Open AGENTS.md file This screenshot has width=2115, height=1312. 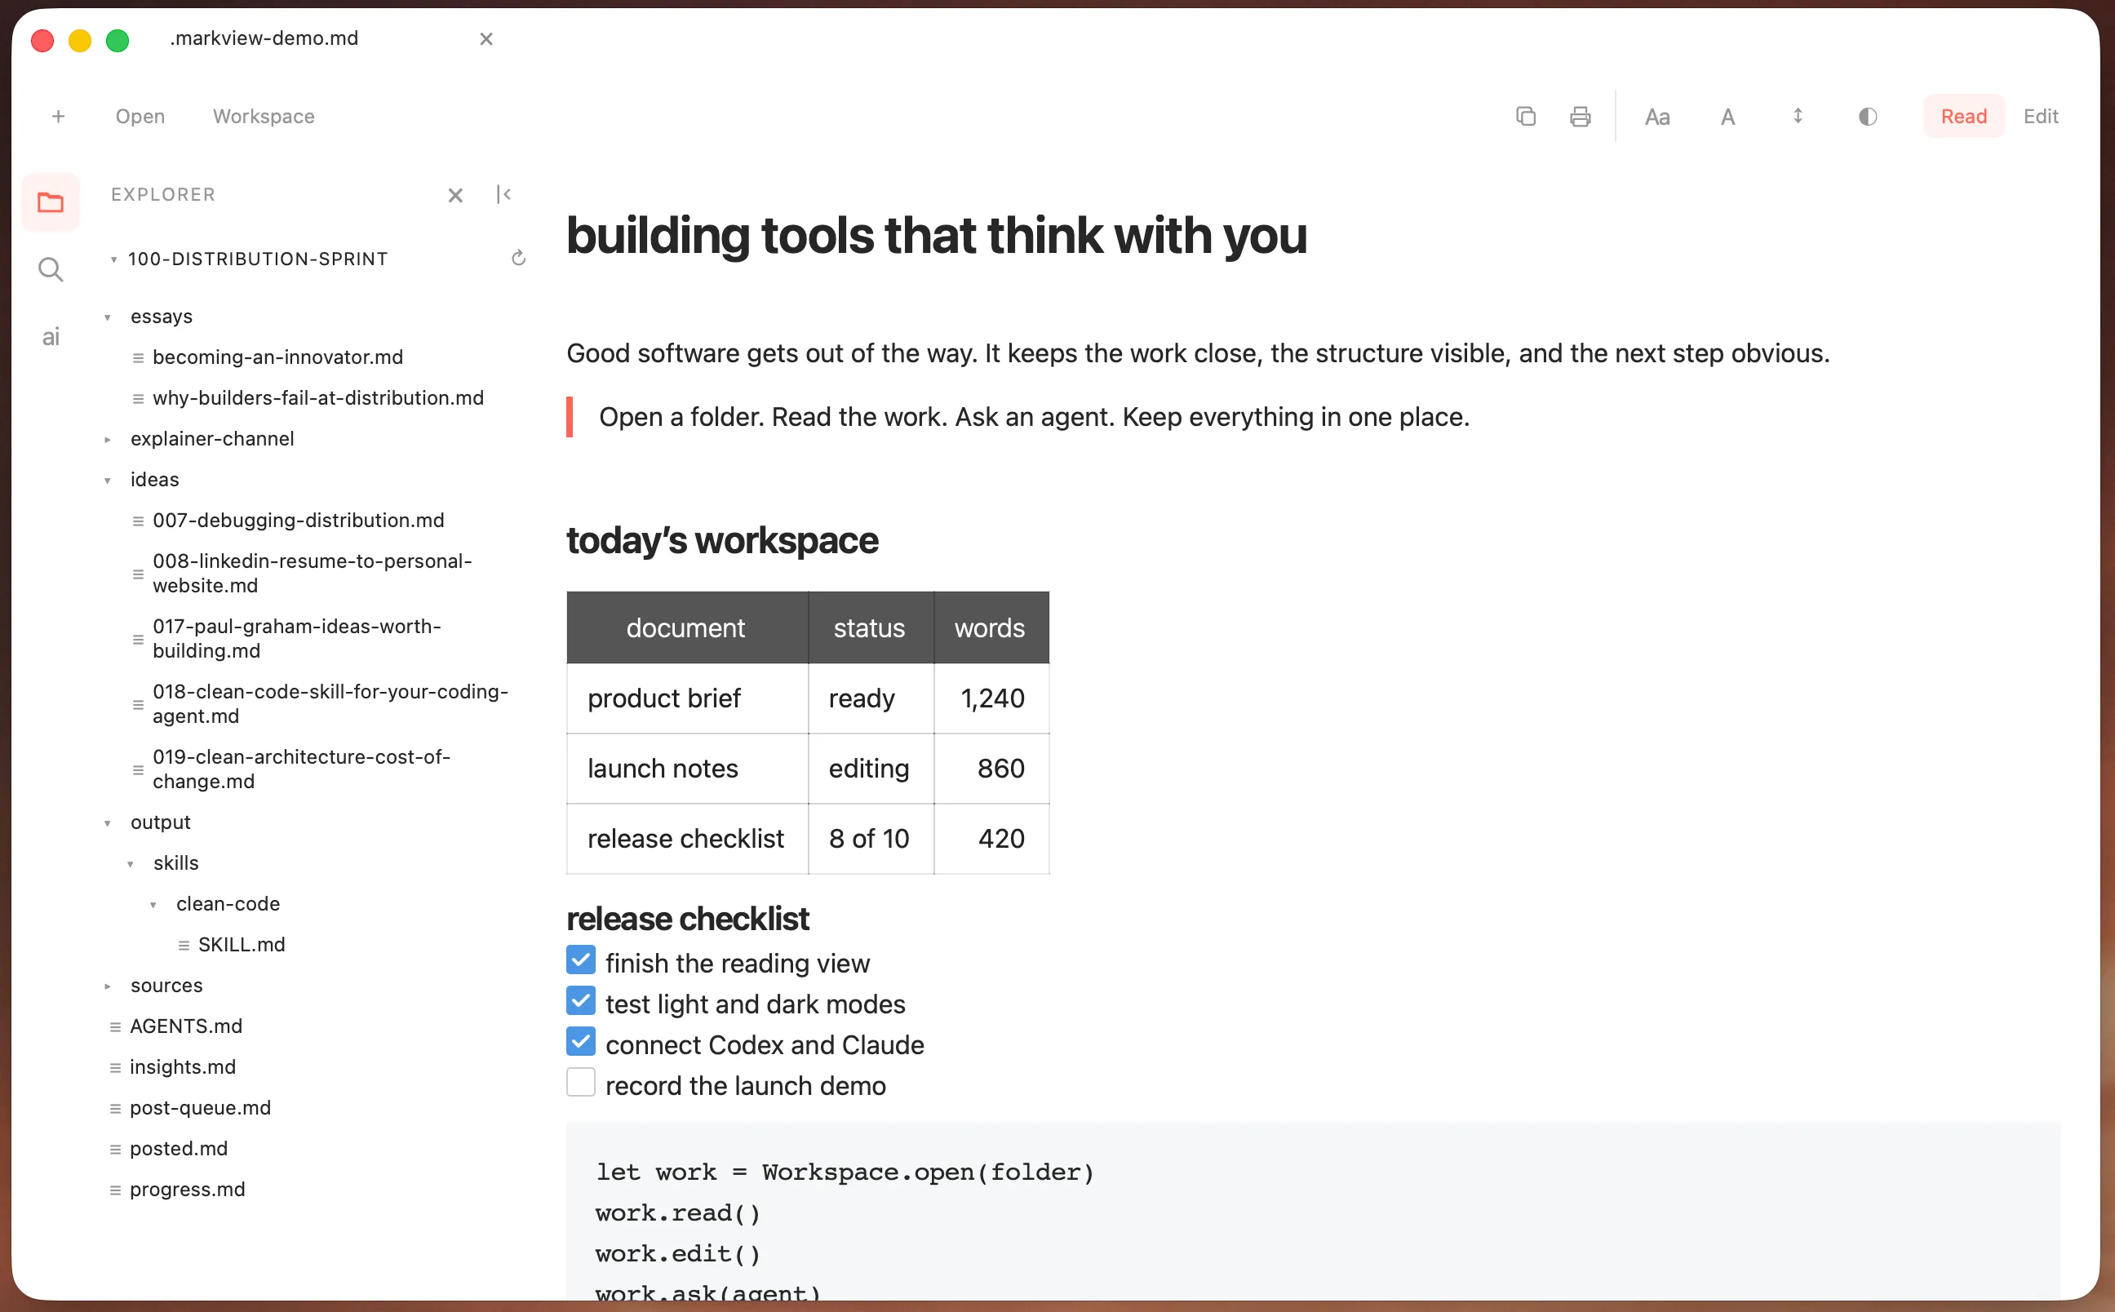point(186,1026)
